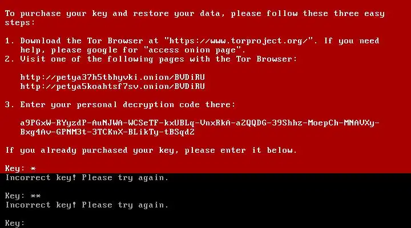Click the first Incorrect key error message
Screen dimensions: 411x228
(x=87, y=178)
